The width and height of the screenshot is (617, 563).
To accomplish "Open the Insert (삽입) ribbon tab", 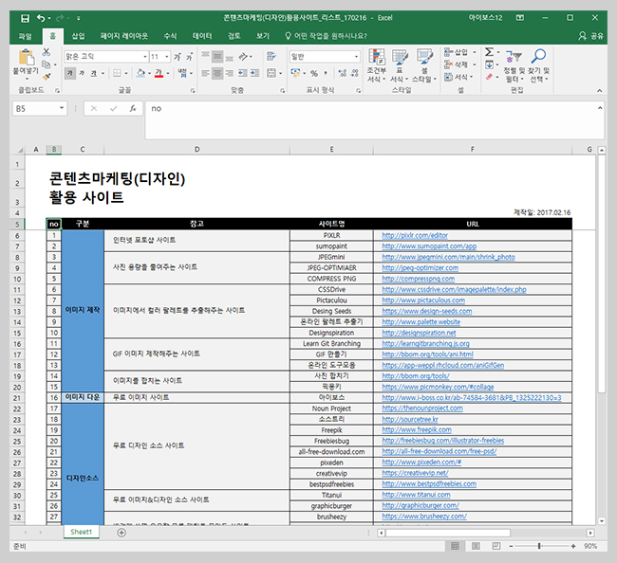I will point(78,36).
